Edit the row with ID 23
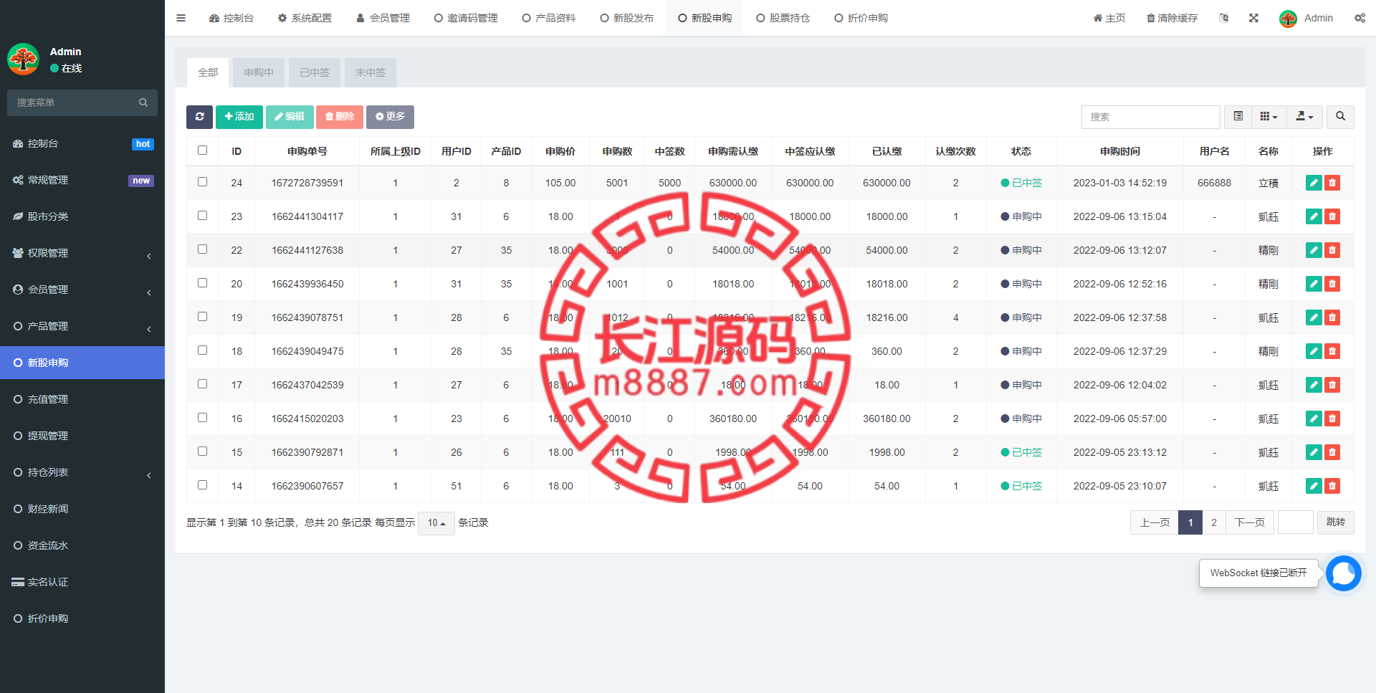The height and width of the screenshot is (693, 1376). point(1314,216)
